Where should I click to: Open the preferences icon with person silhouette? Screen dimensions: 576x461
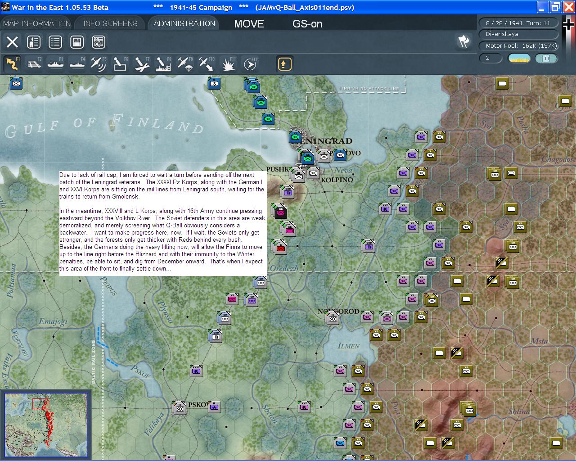34,42
